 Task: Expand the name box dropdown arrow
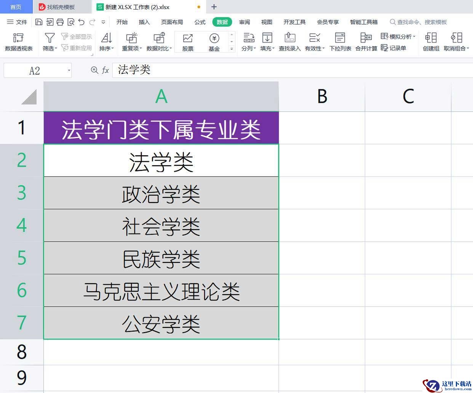[69, 70]
